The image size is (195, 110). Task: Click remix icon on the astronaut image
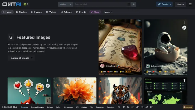(184, 27)
